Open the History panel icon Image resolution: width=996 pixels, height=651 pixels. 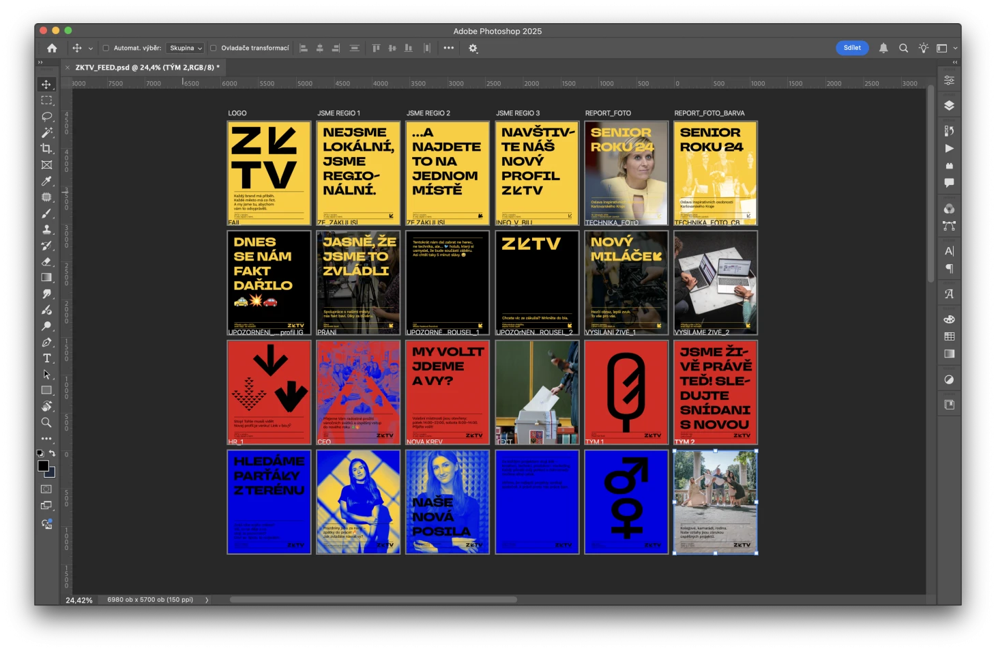pyautogui.click(x=949, y=130)
